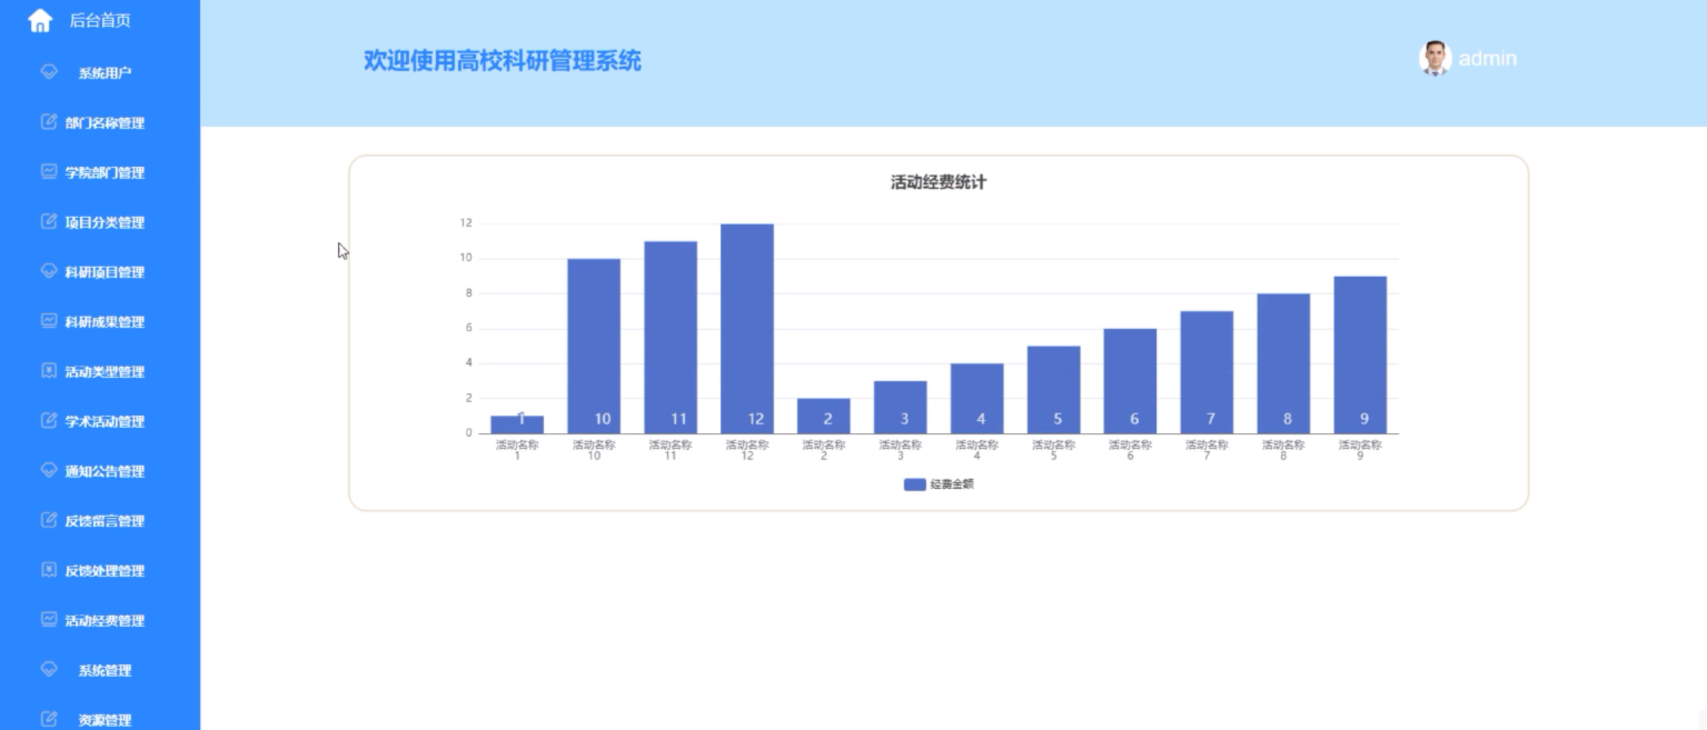The width and height of the screenshot is (1707, 730).
Task: Click the home icon beside 后台首页
Action: point(40,20)
